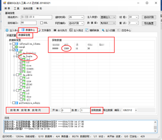The width and height of the screenshot is (162, 140).
Task: Open the 数据库 MySQL5 dropdown
Action: click(108, 23)
